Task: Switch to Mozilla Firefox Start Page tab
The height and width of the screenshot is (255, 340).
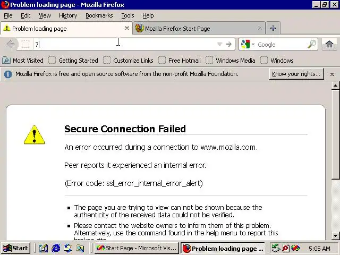Action: click(199, 28)
